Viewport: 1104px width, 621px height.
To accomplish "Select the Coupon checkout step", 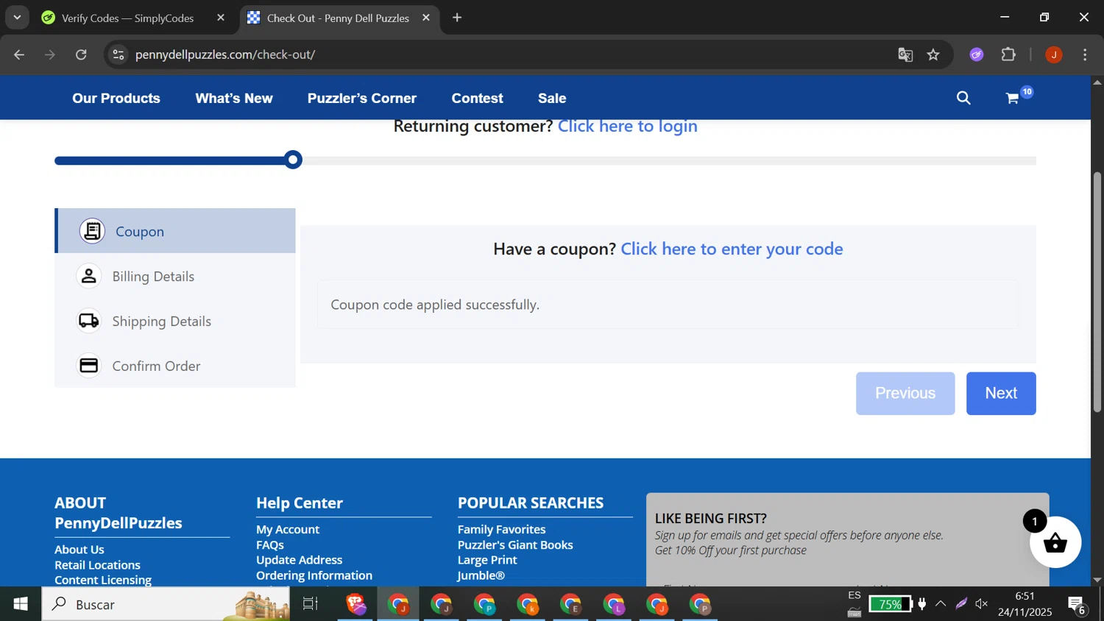I will (x=175, y=231).
